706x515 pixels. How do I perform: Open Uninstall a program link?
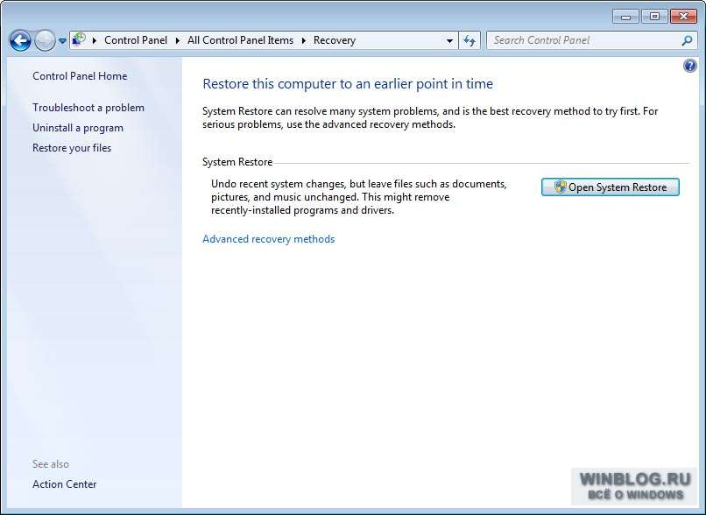(78, 128)
